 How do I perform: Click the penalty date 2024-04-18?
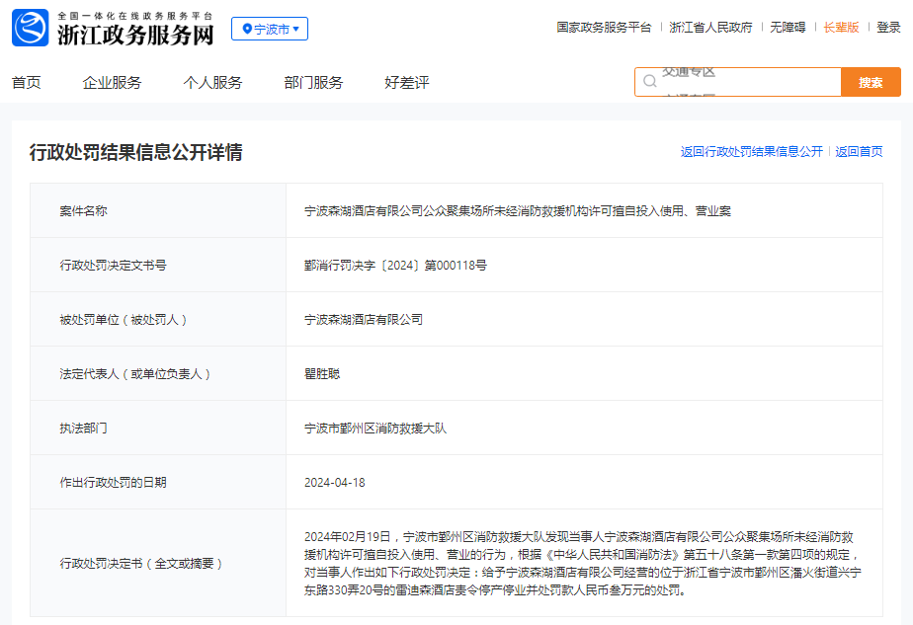click(335, 483)
